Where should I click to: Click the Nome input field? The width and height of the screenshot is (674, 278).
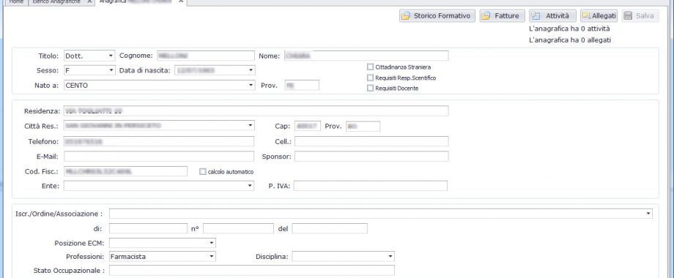[366, 56]
